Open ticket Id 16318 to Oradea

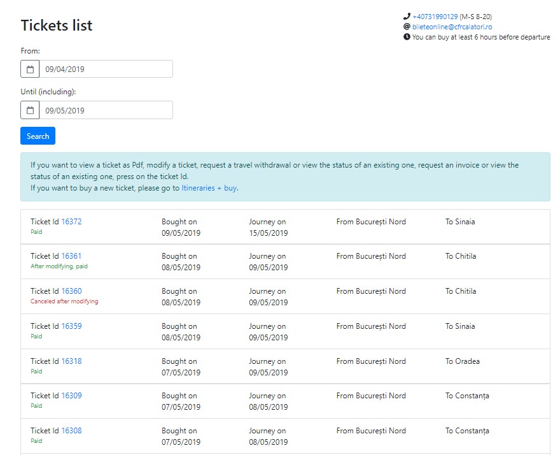coord(71,361)
